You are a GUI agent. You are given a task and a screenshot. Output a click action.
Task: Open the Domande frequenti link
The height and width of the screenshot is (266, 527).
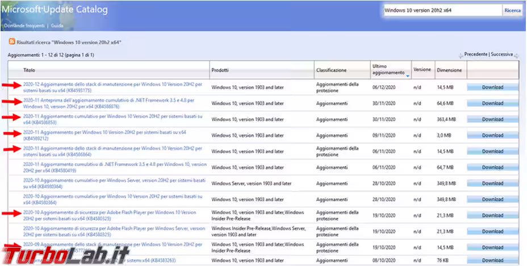point(25,26)
